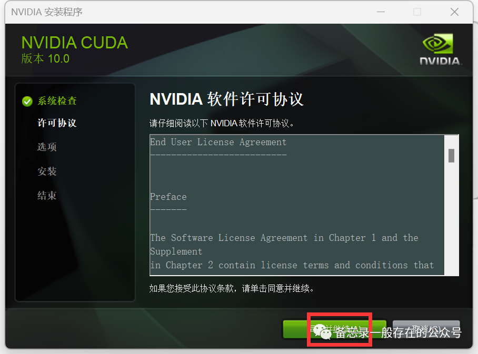
Task: Select the 许可协议 step in sidebar
Action: pyautogui.click(x=57, y=123)
